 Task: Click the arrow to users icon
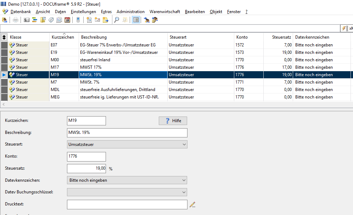(147, 20)
